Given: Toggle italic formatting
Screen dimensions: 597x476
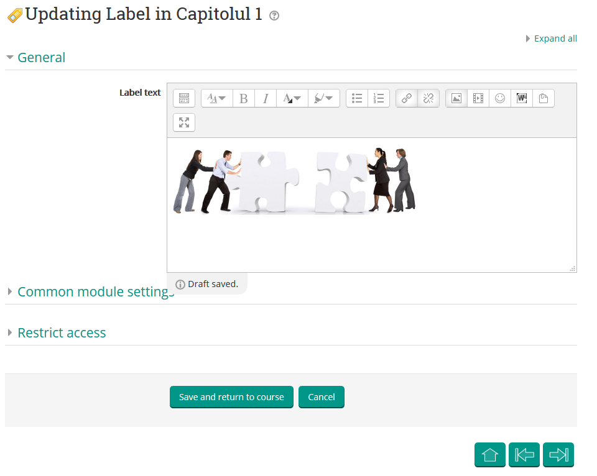Looking at the screenshot, I should pos(265,98).
